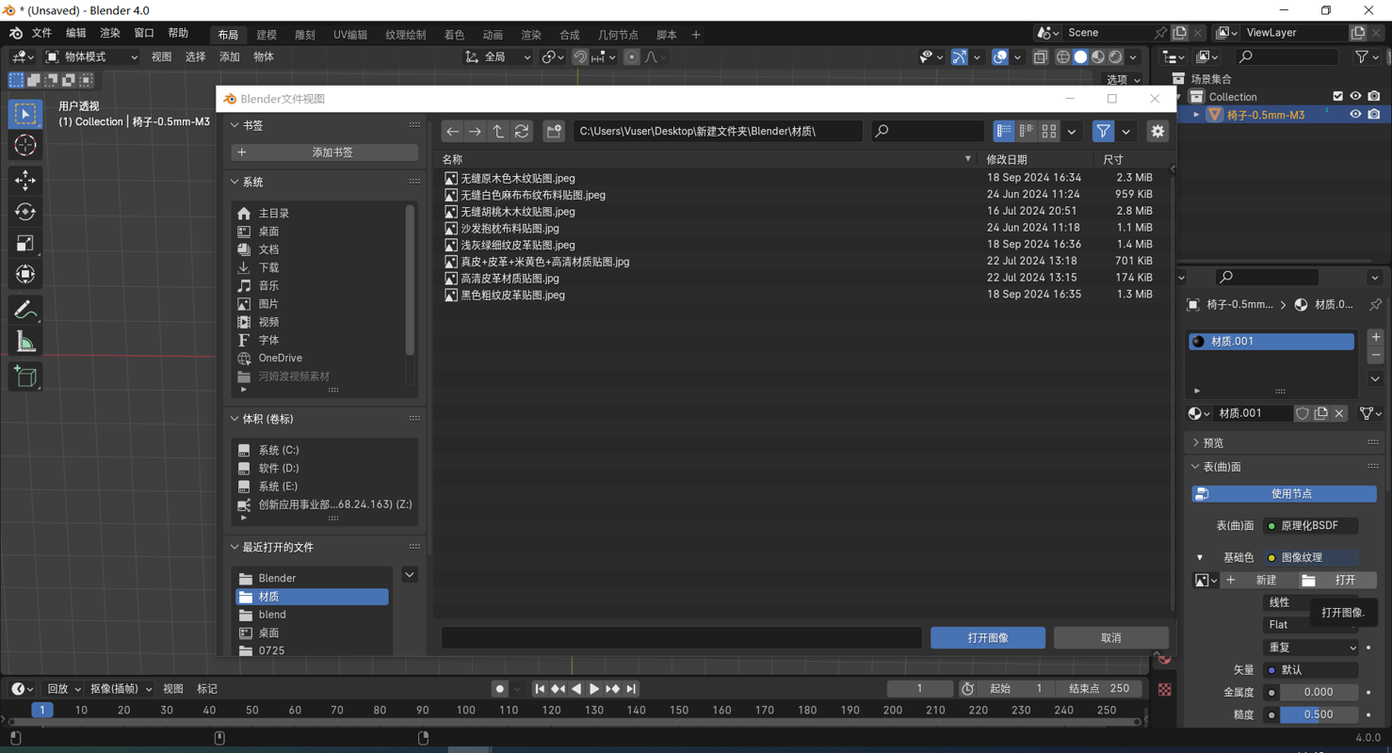Click the 打开图像 button

[x=988, y=638]
